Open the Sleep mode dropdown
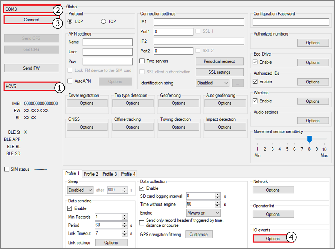 click(x=80, y=190)
